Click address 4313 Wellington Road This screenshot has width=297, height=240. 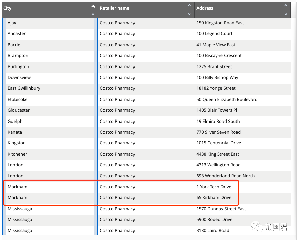point(218,165)
